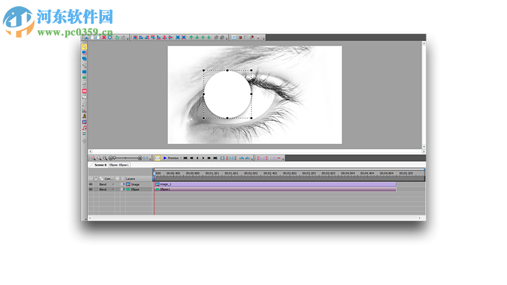Select the arrow cursor tool in left toolbar
The height and width of the screenshot is (285, 507).
[x=84, y=47]
